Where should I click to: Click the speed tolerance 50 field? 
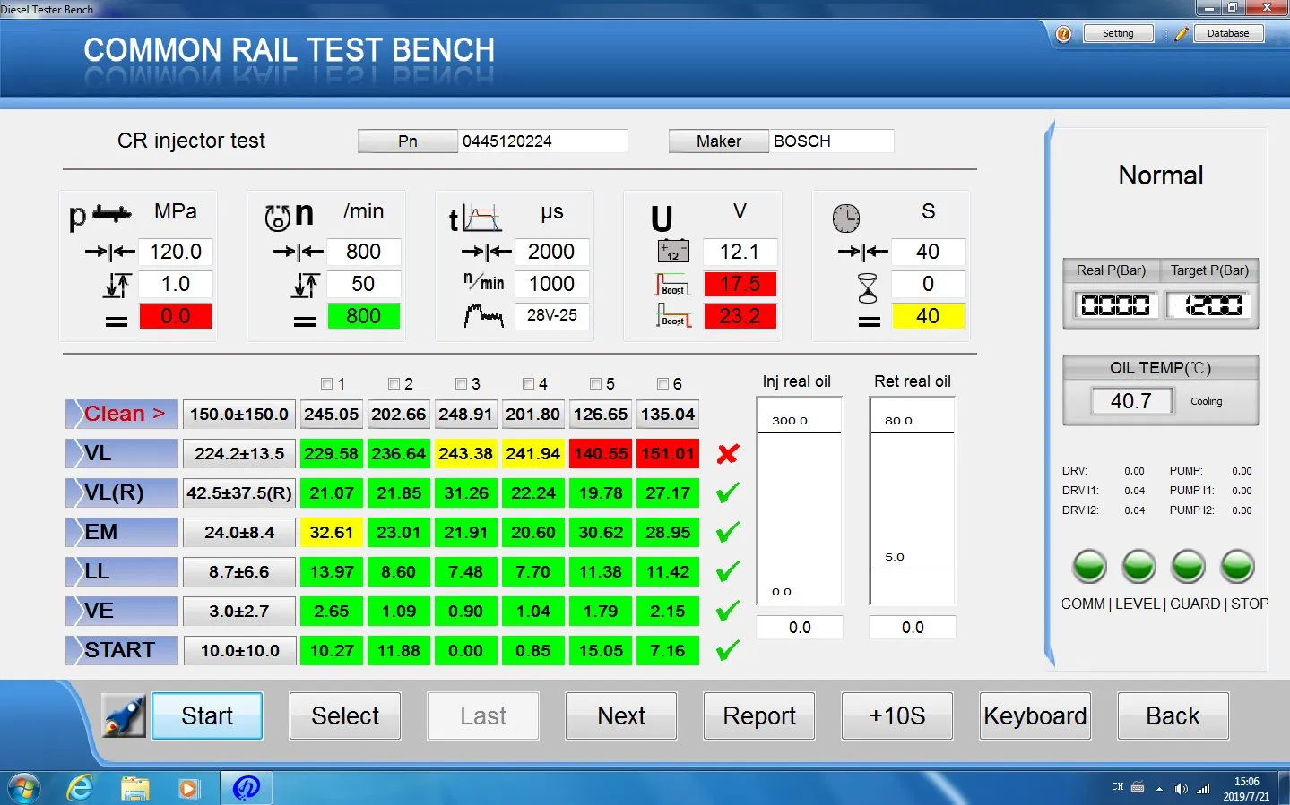pos(363,284)
